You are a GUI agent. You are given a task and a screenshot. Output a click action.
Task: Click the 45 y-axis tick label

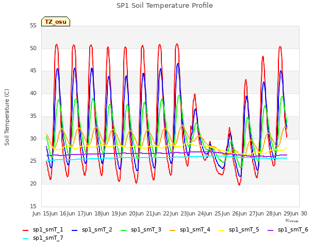[33, 71]
